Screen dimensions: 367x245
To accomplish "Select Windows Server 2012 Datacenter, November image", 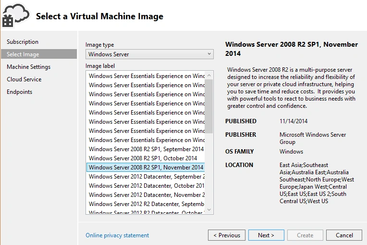I will 146,195.
